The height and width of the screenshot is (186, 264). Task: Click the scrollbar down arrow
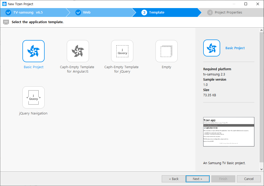pyautogui.click(x=261, y=169)
